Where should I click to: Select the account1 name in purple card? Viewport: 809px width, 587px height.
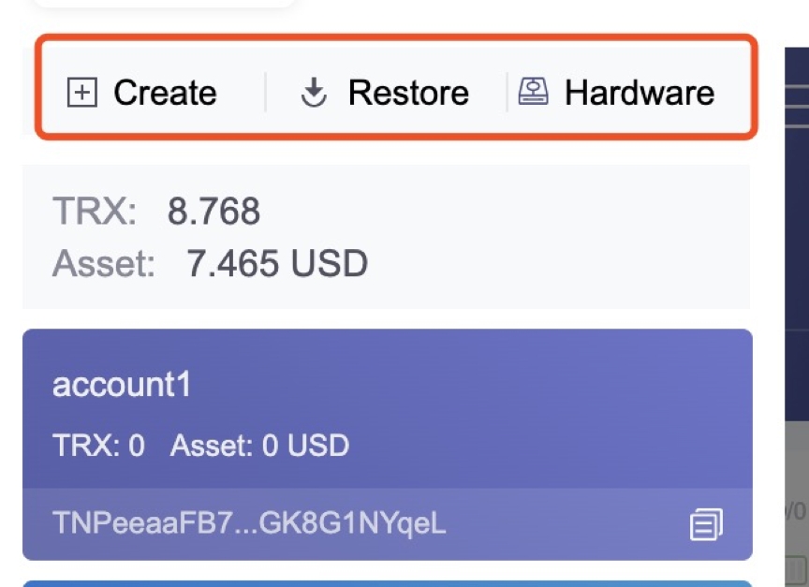tap(122, 385)
